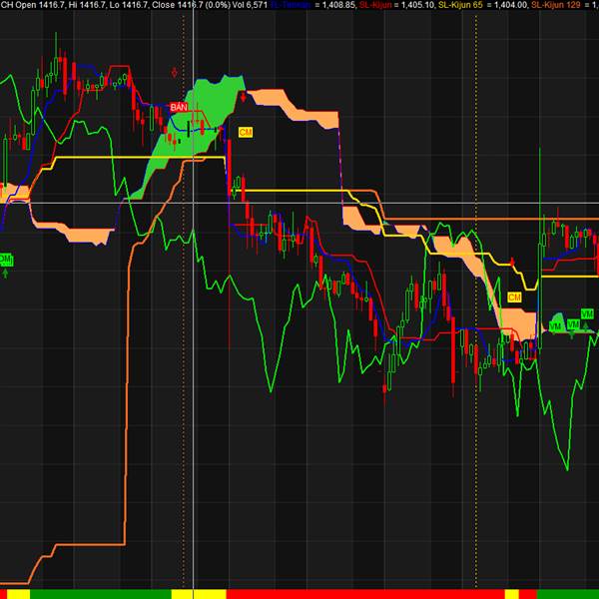Click green up arrow under the left-edge label
The image size is (599, 599).
tap(5, 274)
